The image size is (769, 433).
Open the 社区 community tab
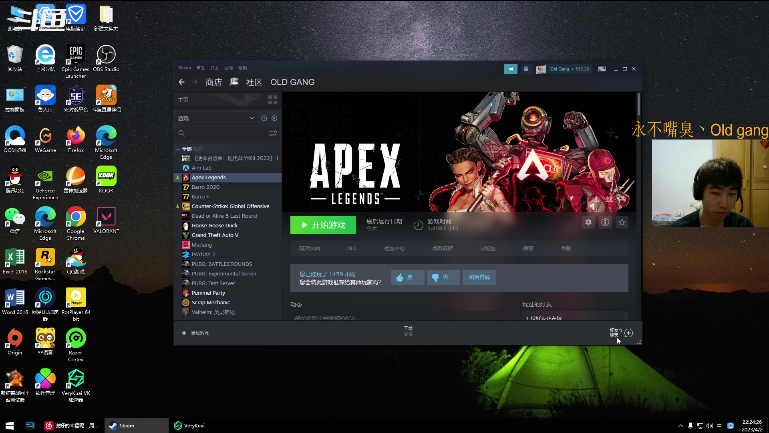254,82
